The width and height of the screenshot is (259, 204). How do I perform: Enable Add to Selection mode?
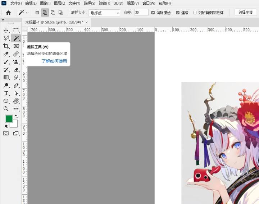pyautogui.click(x=45, y=13)
